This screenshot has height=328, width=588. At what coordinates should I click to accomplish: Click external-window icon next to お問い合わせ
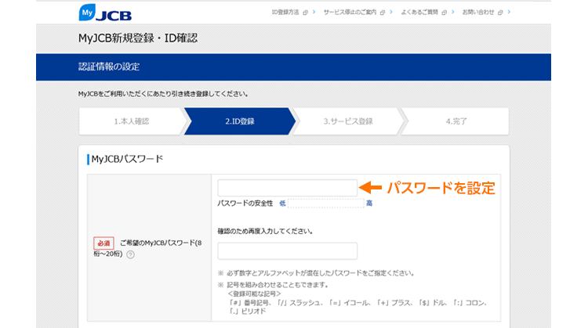pyautogui.click(x=500, y=13)
